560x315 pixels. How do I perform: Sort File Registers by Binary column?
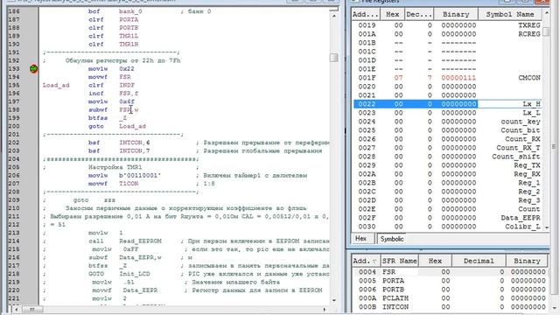456,14
